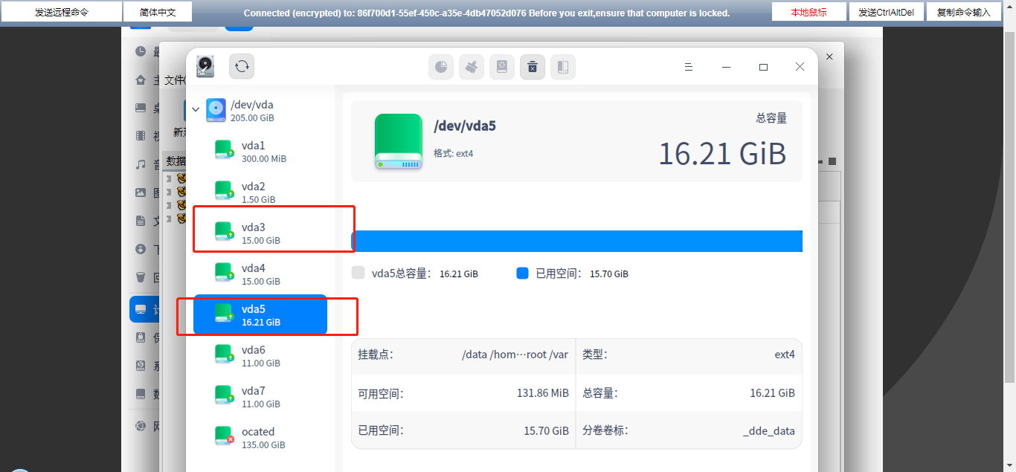Click the 已用空间: 15.70 GiB legend text
Screen dimensions: 1016x472
click(x=582, y=274)
